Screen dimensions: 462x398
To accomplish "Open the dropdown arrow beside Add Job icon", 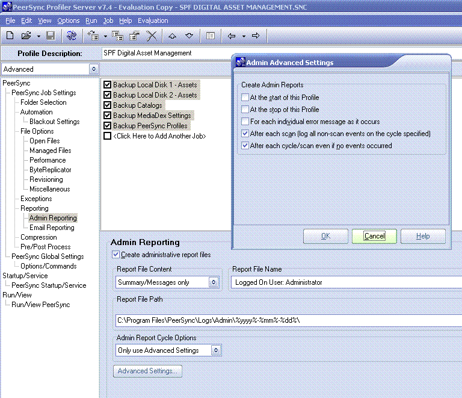I will pos(105,36).
